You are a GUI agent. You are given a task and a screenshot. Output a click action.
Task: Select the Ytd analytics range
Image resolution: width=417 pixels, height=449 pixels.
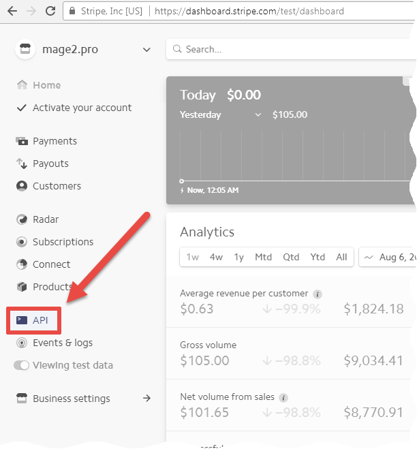tap(318, 257)
